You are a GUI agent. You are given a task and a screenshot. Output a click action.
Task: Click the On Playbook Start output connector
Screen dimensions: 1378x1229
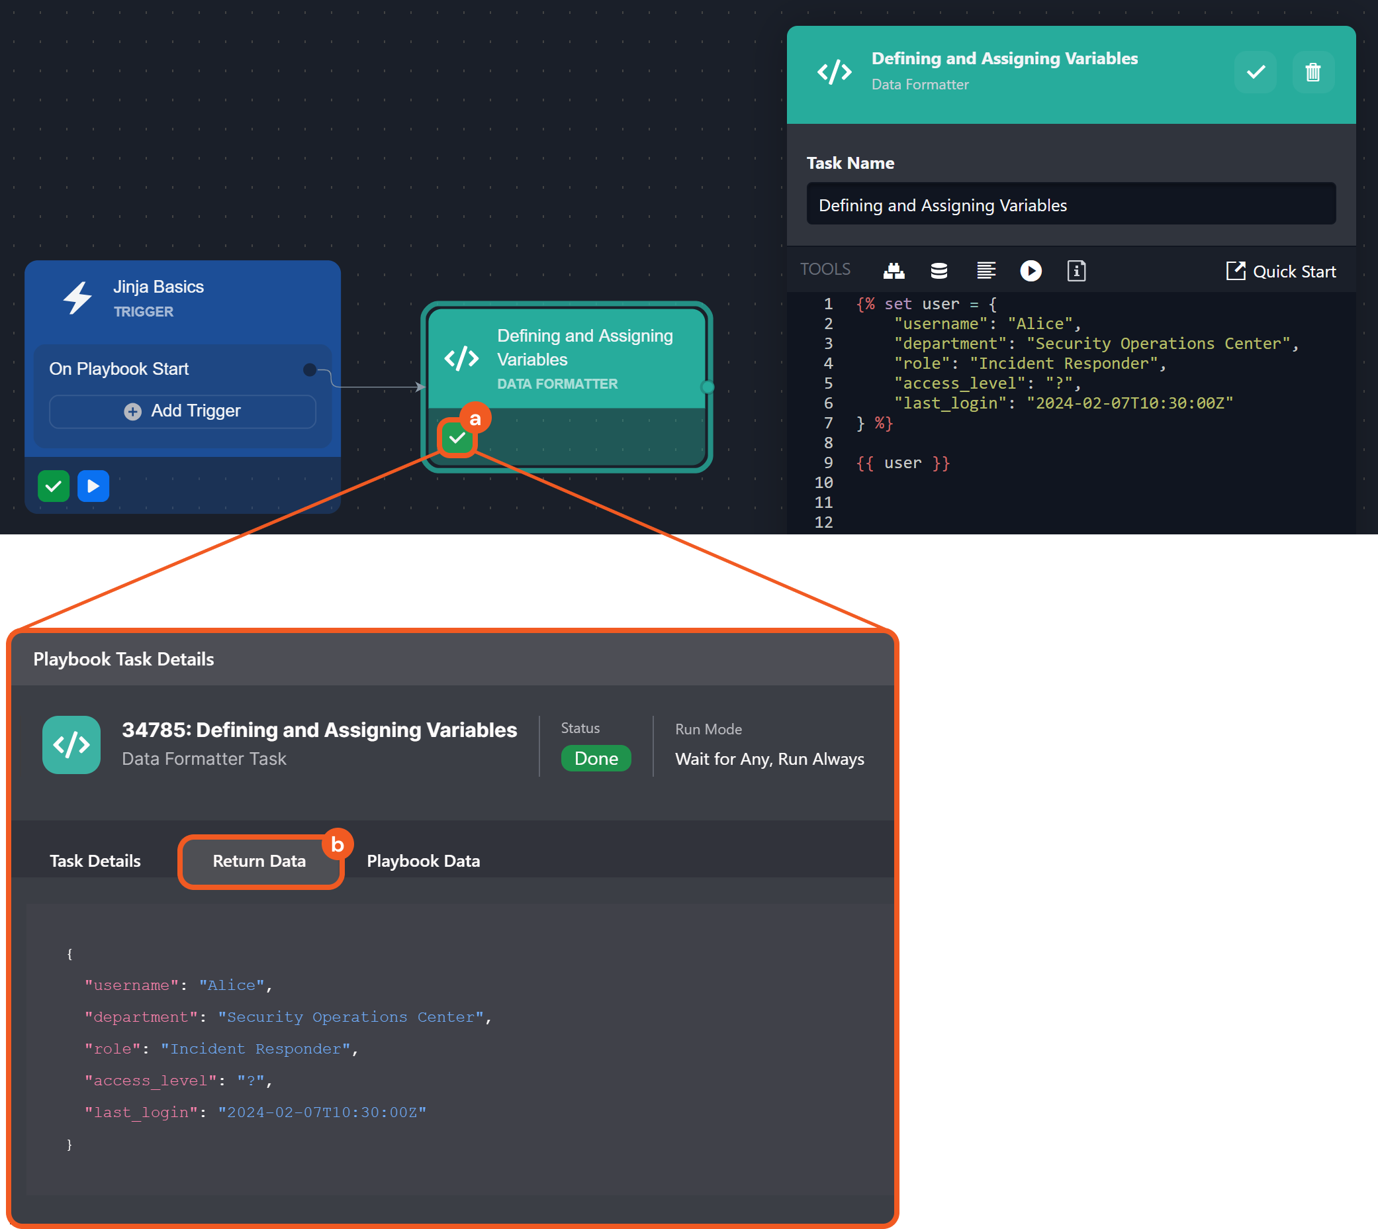pos(310,369)
